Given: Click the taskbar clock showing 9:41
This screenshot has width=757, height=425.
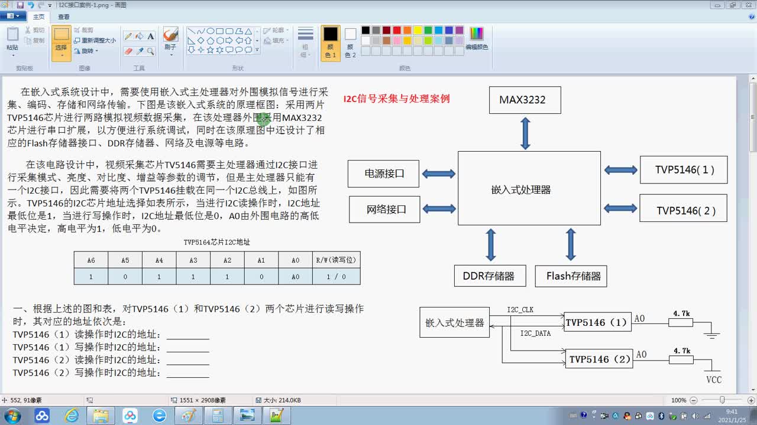Looking at the screenshot, I should point(732,416).
